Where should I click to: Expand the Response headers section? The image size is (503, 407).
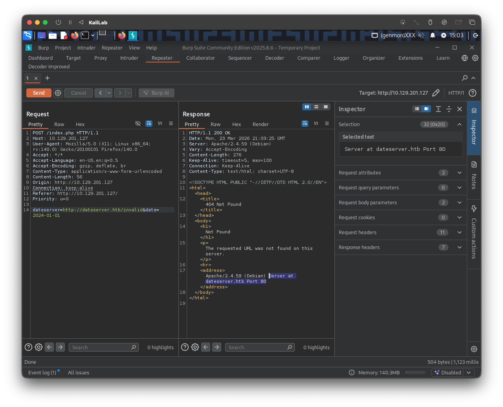click(400, 247)
